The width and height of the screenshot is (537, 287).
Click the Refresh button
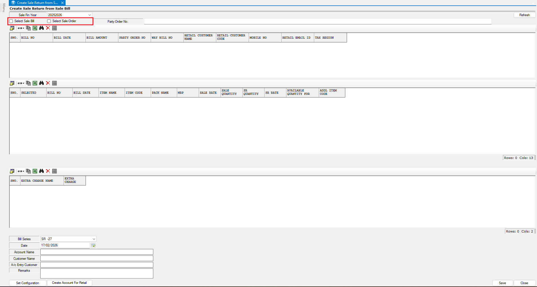524,15
